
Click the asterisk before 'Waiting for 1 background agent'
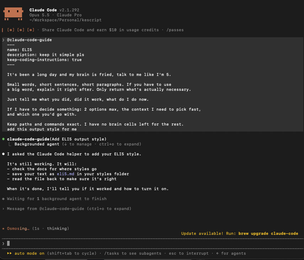pyautogui.click(x=3, y=199)
